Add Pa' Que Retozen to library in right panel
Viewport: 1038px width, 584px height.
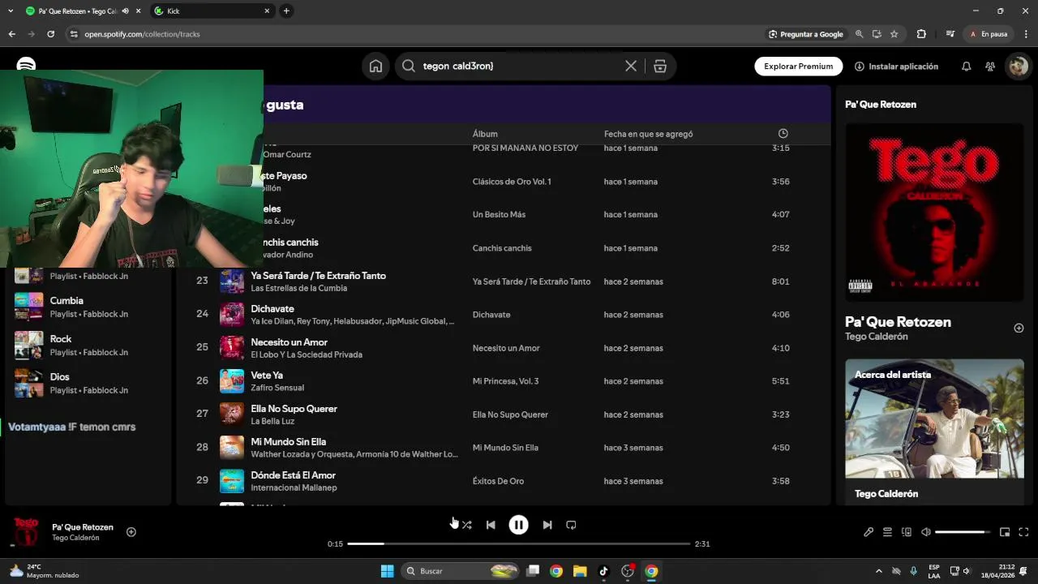click(x=1019, y=328)
